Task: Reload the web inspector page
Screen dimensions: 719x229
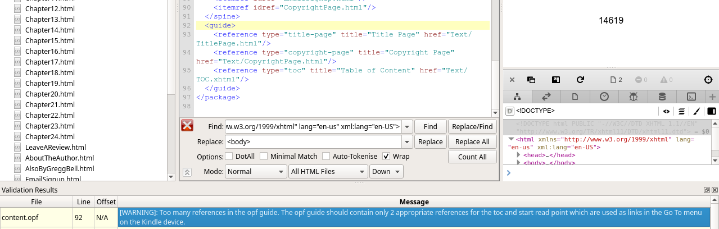Action: click(580, 80)
